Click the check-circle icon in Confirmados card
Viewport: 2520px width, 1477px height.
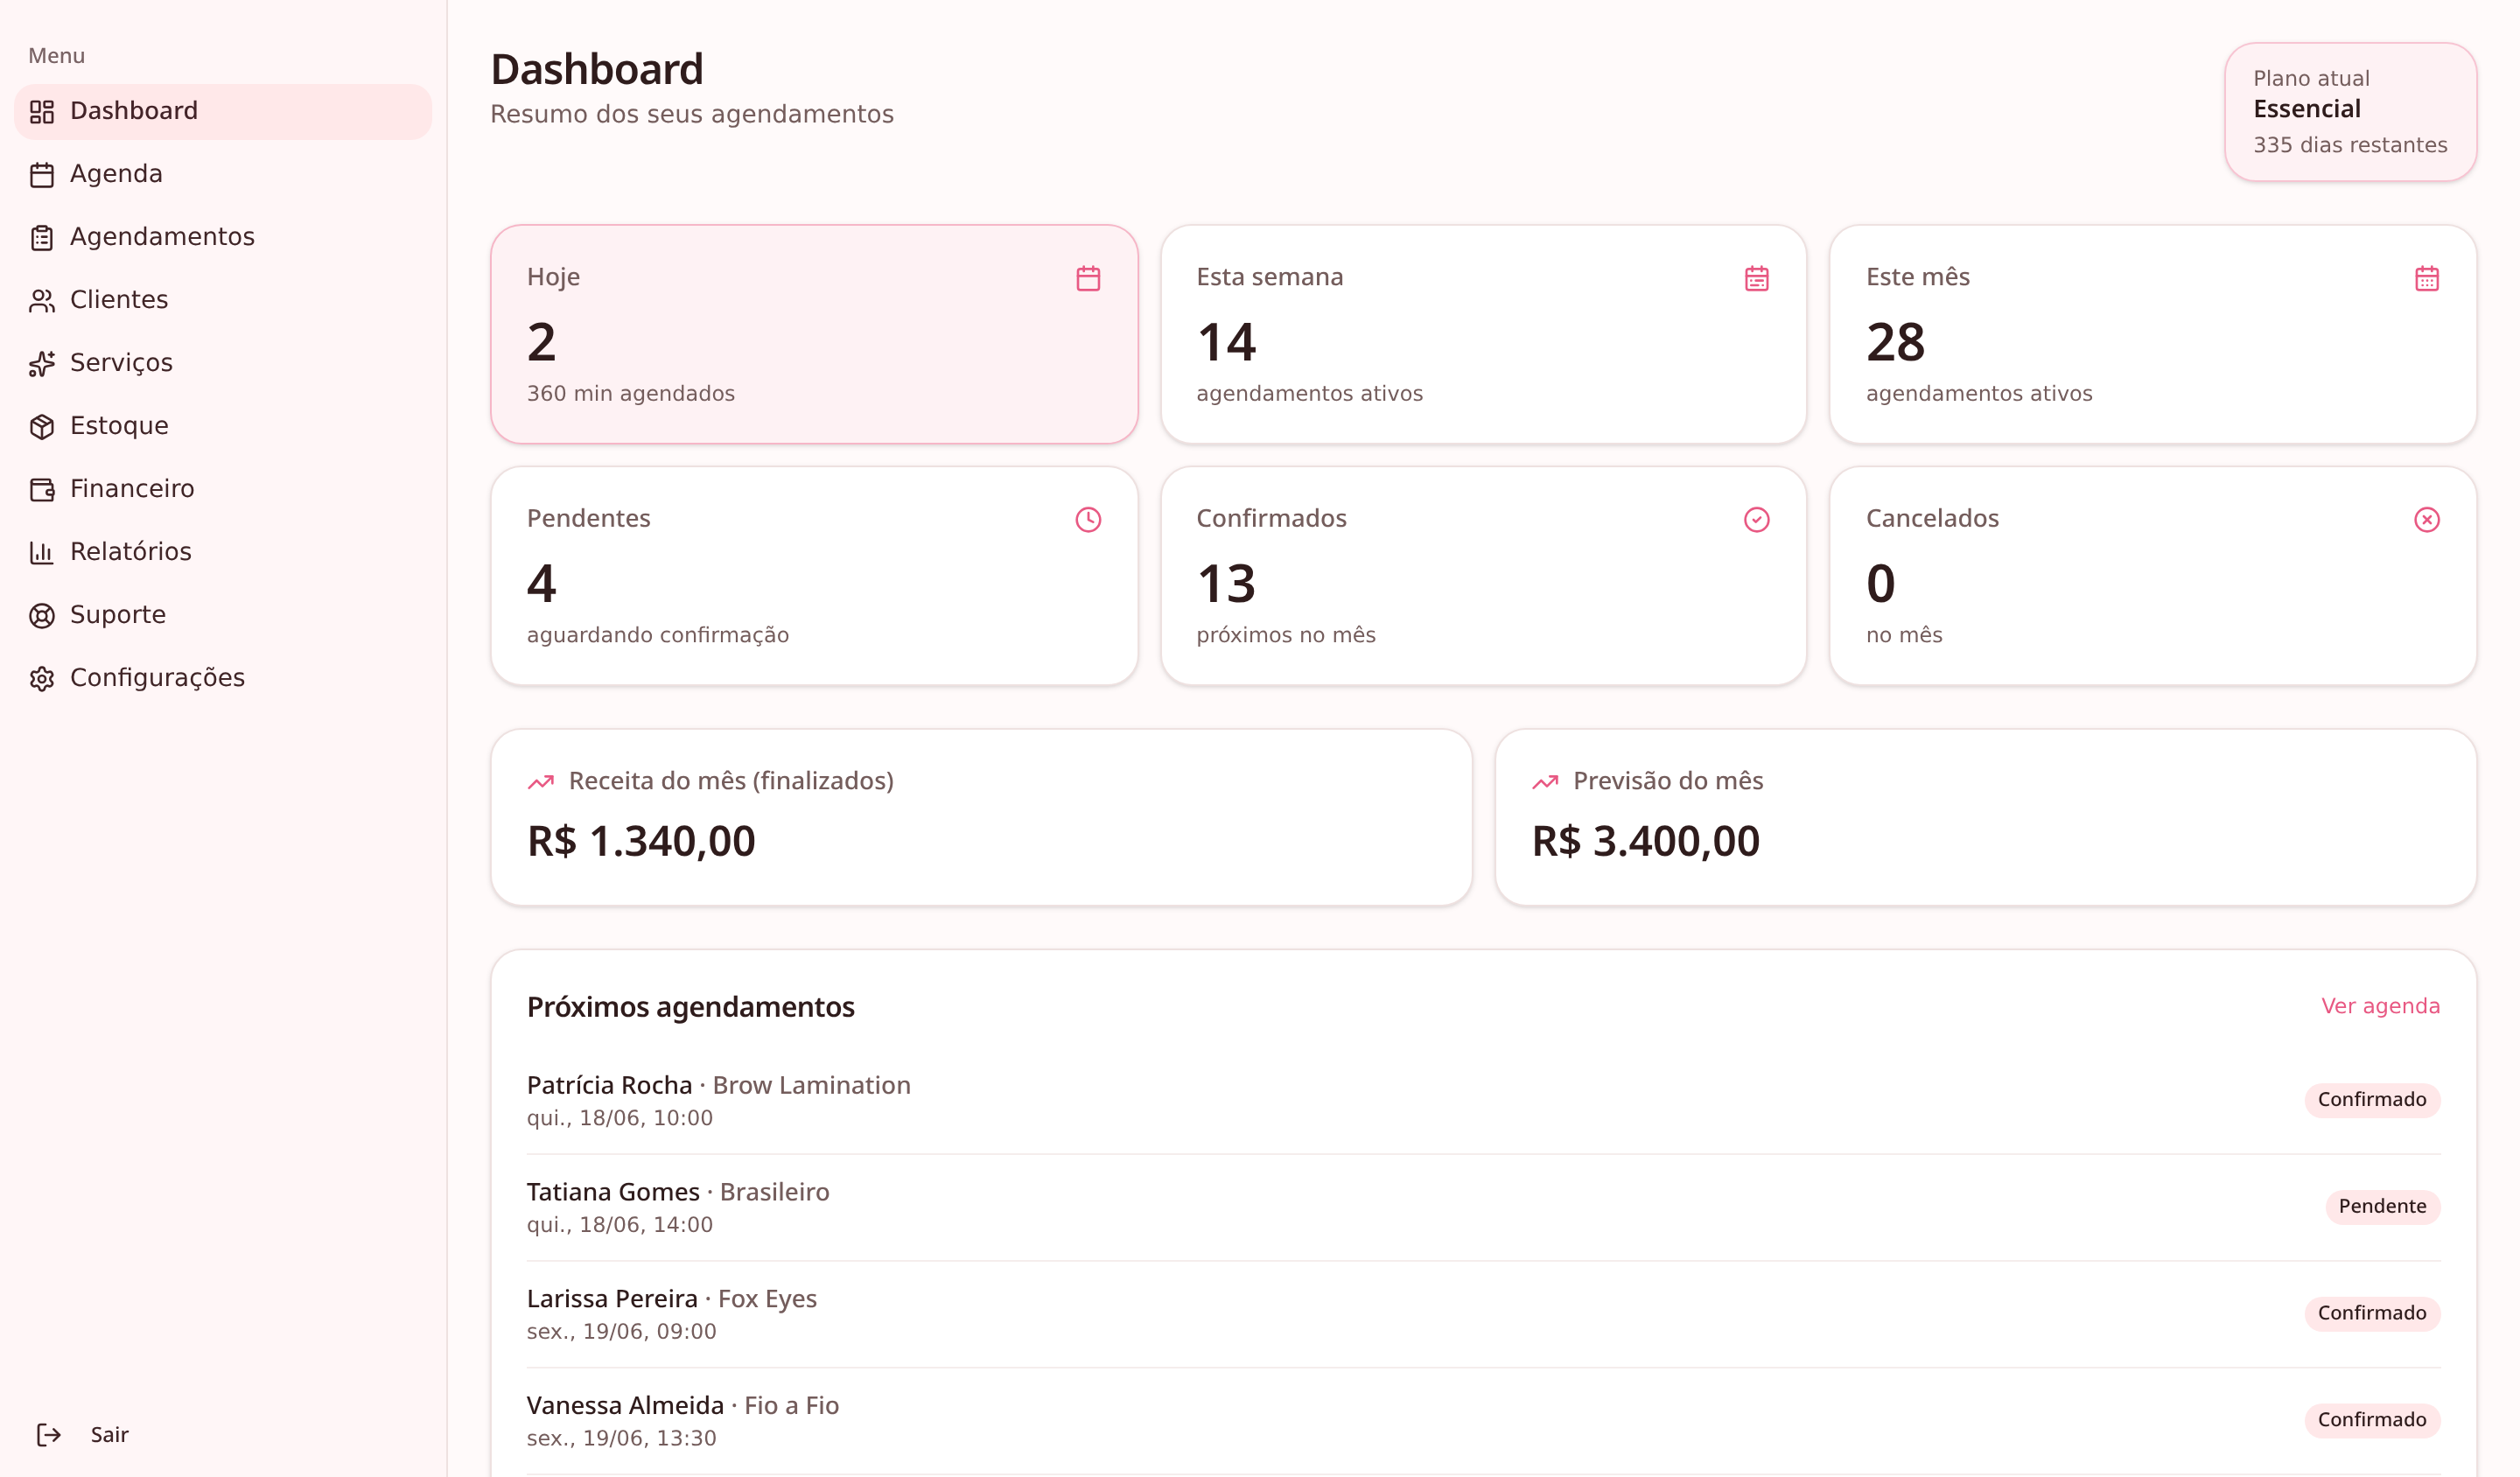(x=1757, y=520)
